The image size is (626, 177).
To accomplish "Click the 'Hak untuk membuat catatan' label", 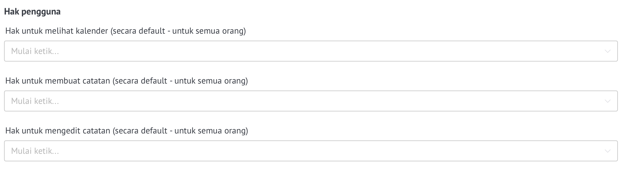I will [58, 81].
